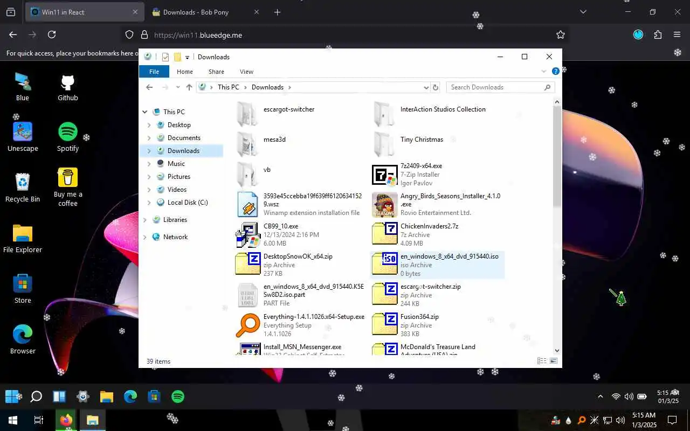
Task: Select Videos in navigation pane
Action: [x=177, y=190]
